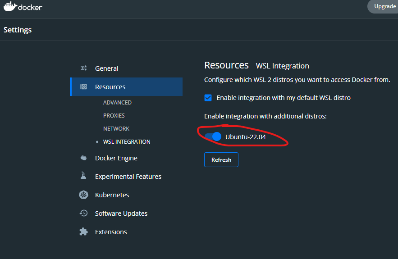
Task: Click the Software Updates clock icon
Action: (83, 214)
